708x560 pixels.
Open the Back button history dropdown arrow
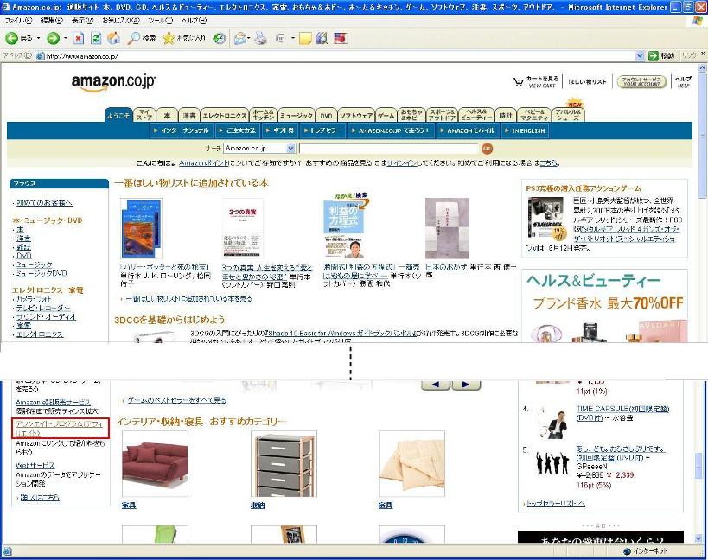pyautogui.click(x=38, y=38)
